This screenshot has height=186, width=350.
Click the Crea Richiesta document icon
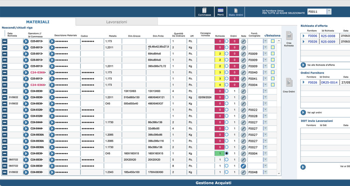(x=289, y=35)
